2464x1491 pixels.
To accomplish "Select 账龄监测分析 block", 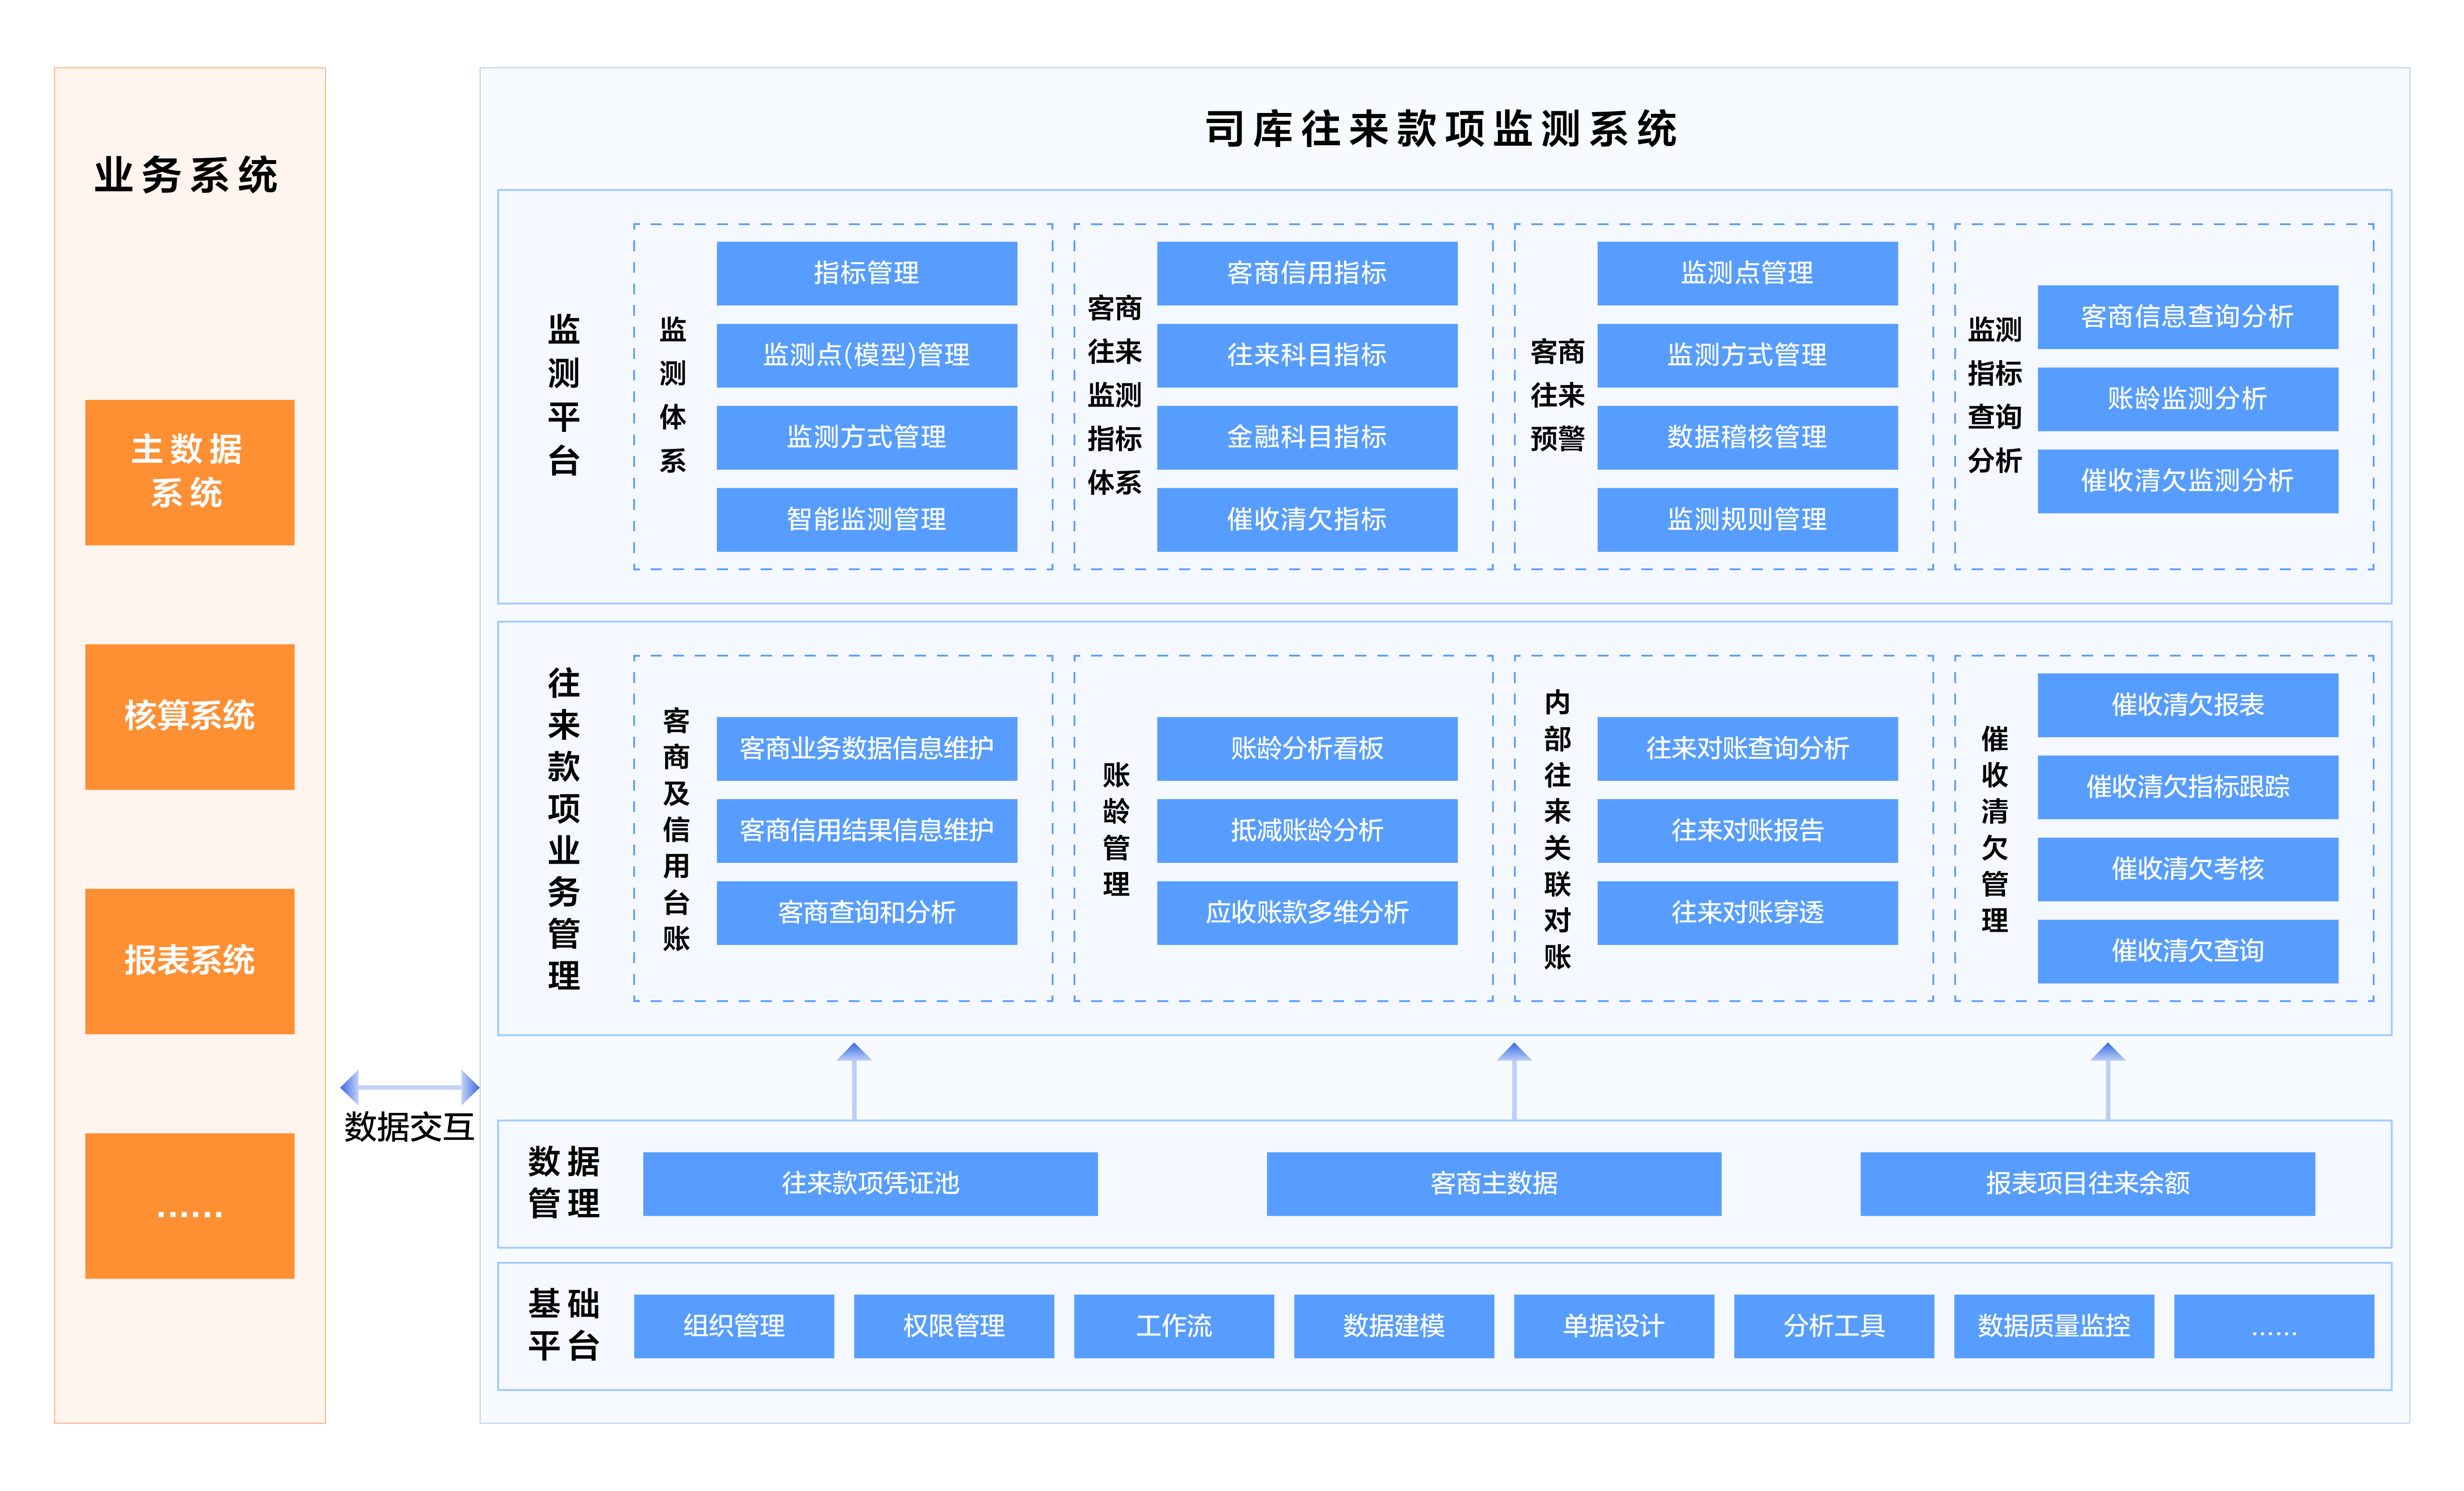I will 2187,399.
